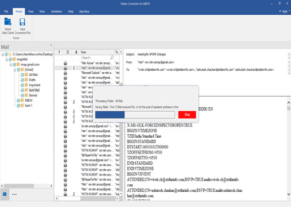Select the "Nitin Kumar" first email row
The image size is (291, 207).
click(87, 63)
